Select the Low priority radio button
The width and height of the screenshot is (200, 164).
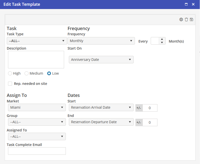point(49,73)
